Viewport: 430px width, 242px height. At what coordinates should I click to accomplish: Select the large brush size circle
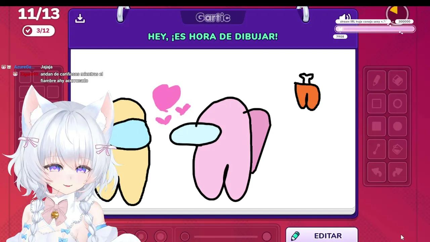tap(161, 236)
